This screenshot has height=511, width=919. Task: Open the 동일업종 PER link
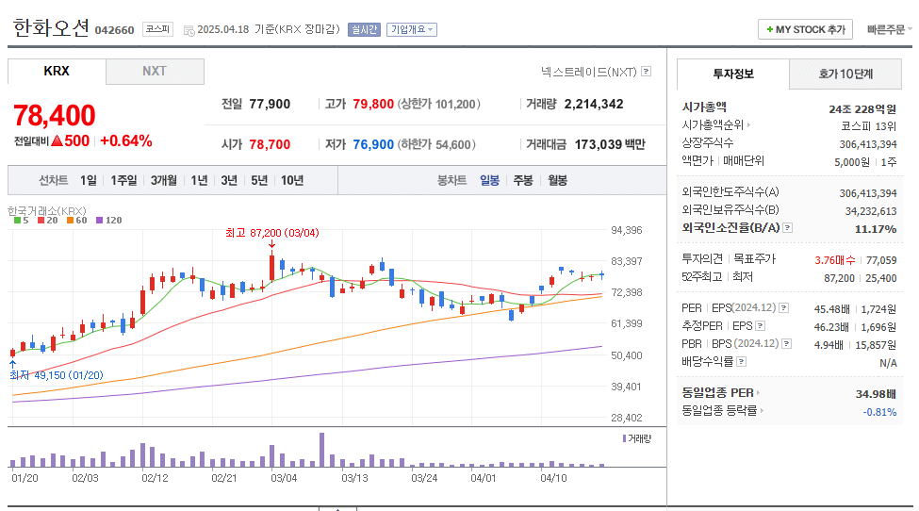click(x=720, y=392)
